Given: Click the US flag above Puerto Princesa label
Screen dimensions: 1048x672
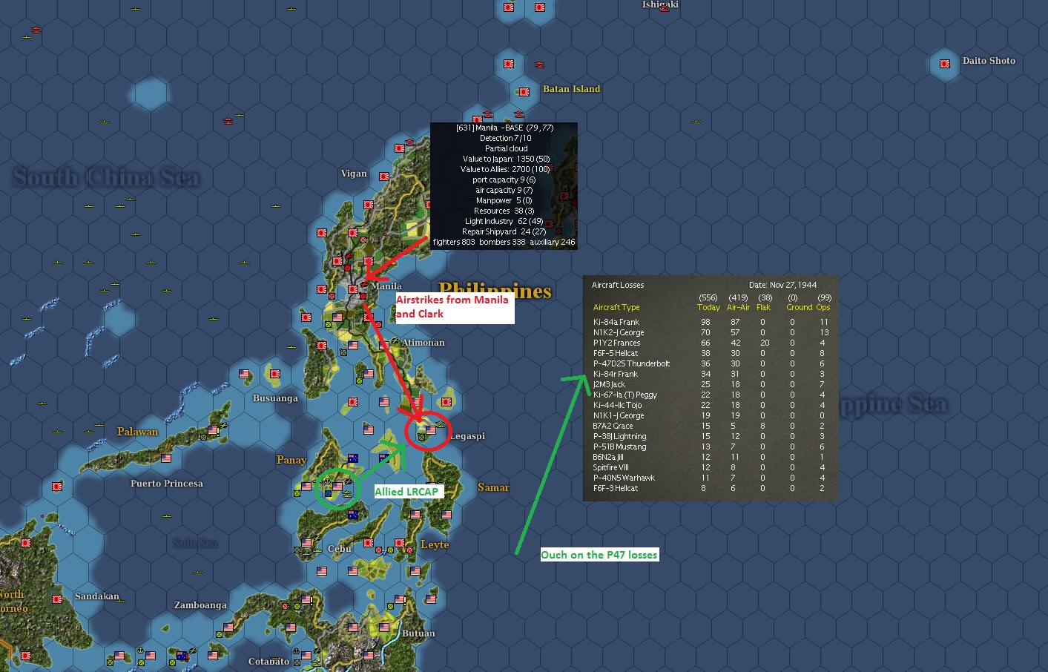Looking at the screenshot, I should point(166,458).
